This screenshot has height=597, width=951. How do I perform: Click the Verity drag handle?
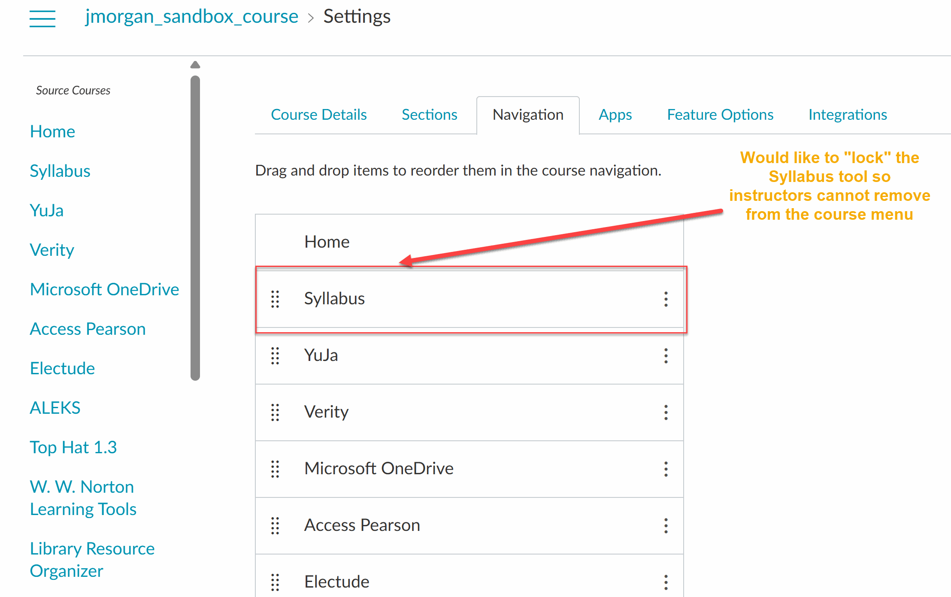(x=275, y=412)
